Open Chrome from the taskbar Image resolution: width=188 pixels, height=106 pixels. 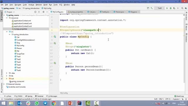[54, 103]
